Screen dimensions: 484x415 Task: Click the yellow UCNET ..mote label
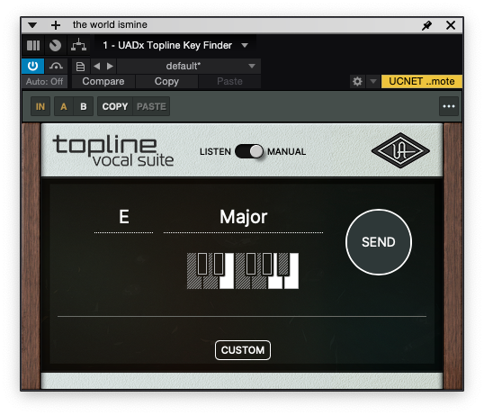click(x=422, y=82)
